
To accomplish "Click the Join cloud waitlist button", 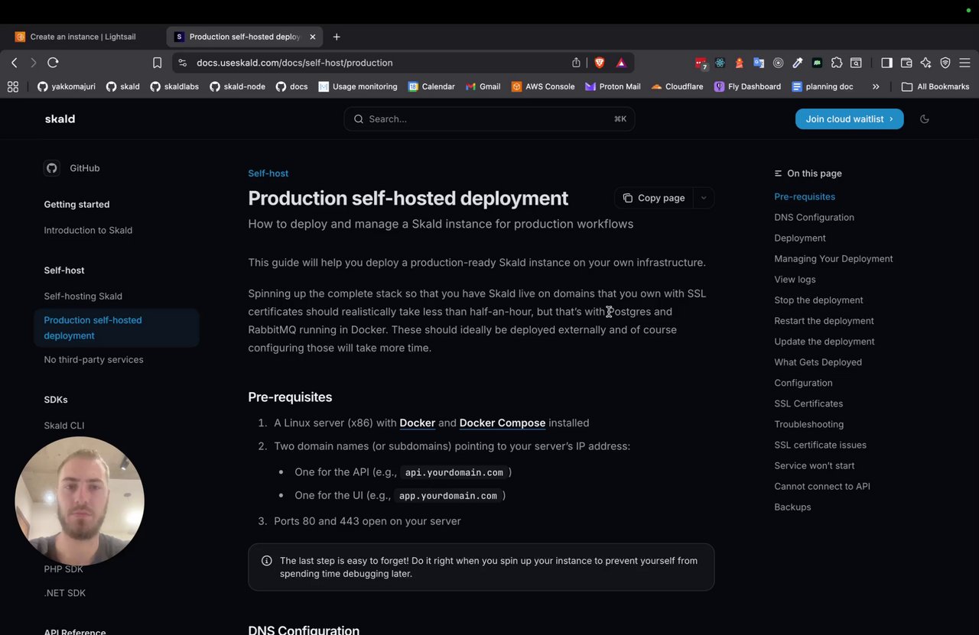I will coord(849,119).
